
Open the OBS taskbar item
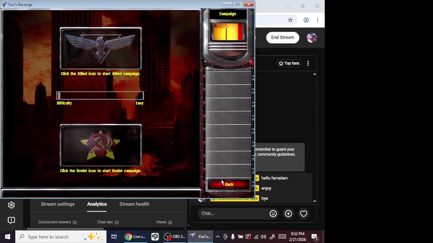(x=175, y=237)
